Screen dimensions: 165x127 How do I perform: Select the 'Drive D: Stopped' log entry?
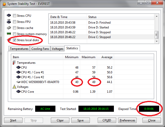click(x=101, y=32)
